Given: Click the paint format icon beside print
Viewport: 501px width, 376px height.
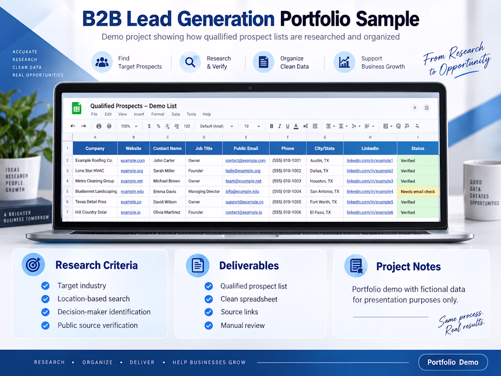Looking at the screenshot, I should [109, 126].
